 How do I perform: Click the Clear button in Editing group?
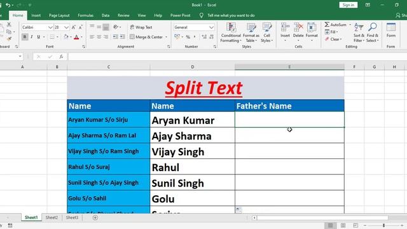[x=333, y=39]
